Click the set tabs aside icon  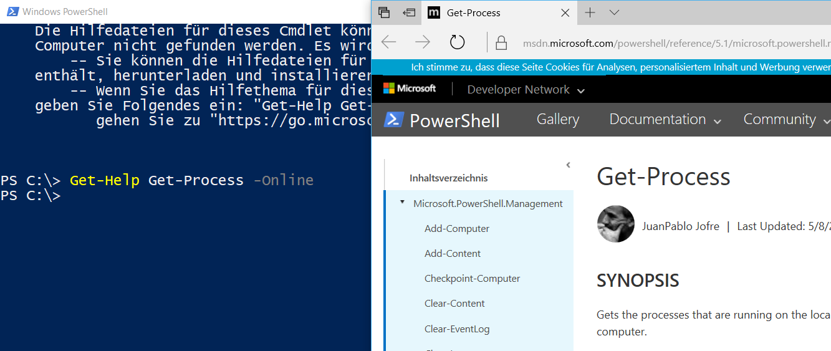(409, 12)
